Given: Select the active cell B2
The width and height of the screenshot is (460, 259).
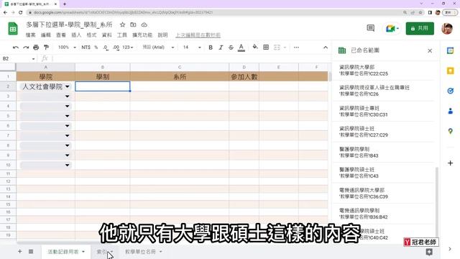Looking at the screenshot, I should (x=102, y=86).
